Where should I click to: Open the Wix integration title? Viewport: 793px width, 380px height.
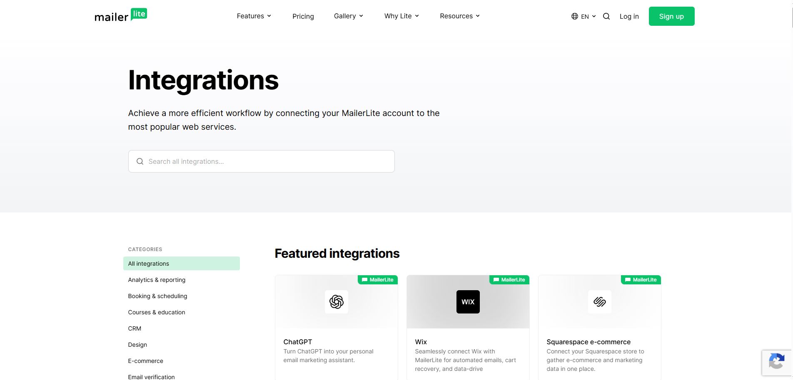421,342
